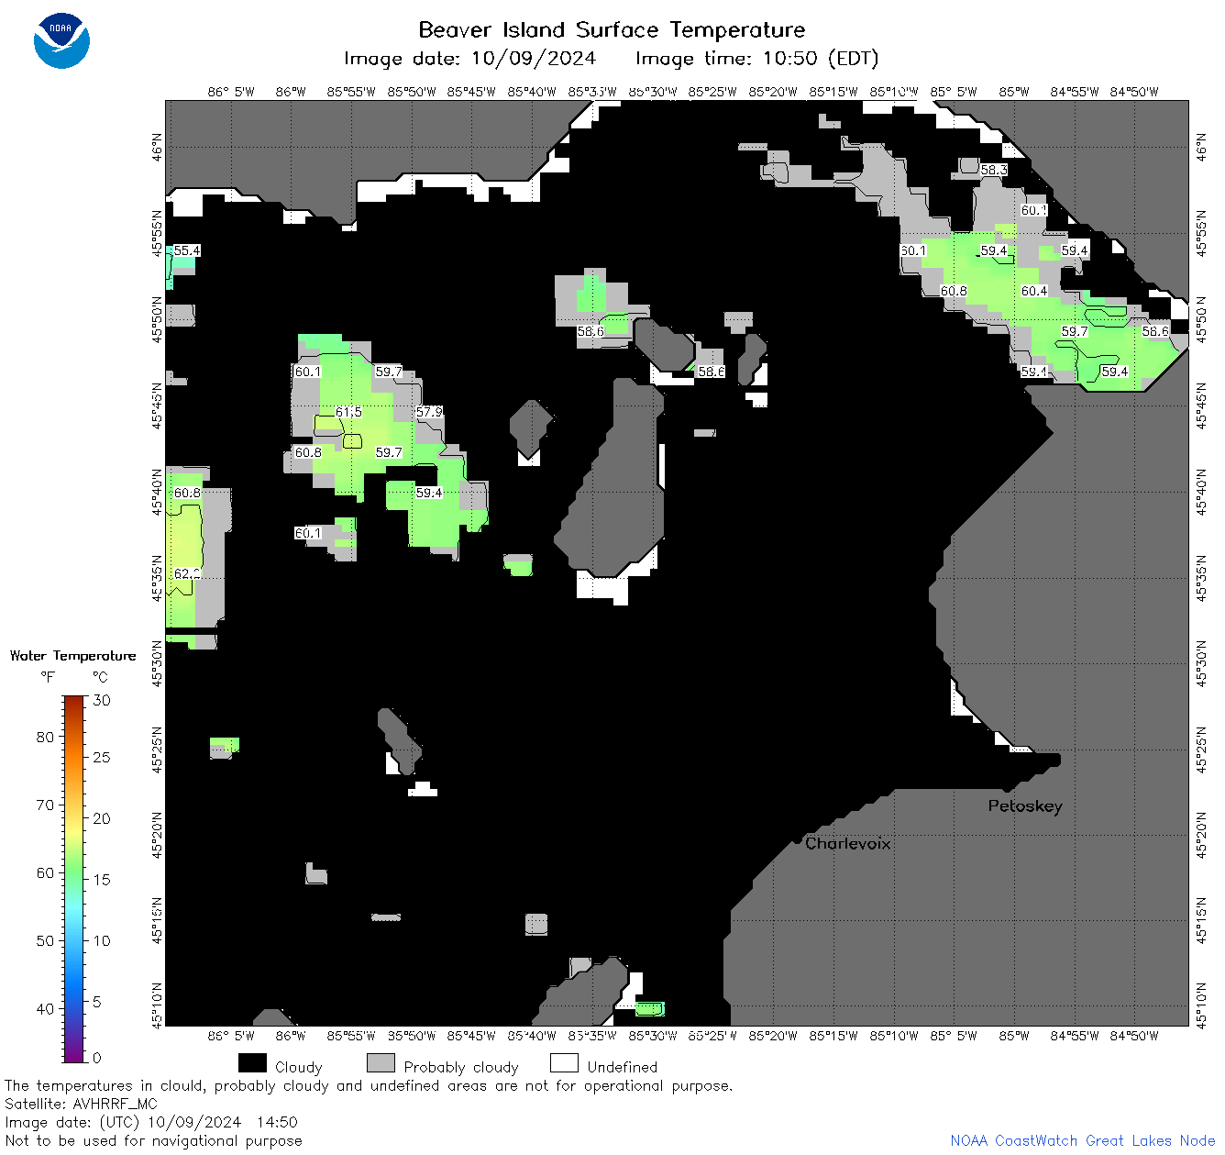Screen dimensions: 1225x1155
Task: Click the 60.4 temperature reading
Action: pyautogui.click(x=1034, y=291)
